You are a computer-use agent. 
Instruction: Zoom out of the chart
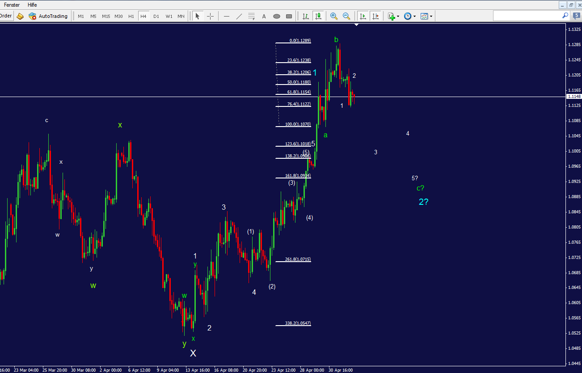(x=347, y=16)
